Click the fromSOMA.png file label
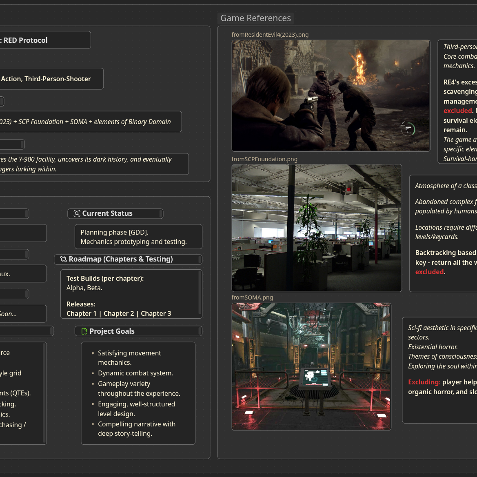This screenshot has height=477, width=477. 252,297
